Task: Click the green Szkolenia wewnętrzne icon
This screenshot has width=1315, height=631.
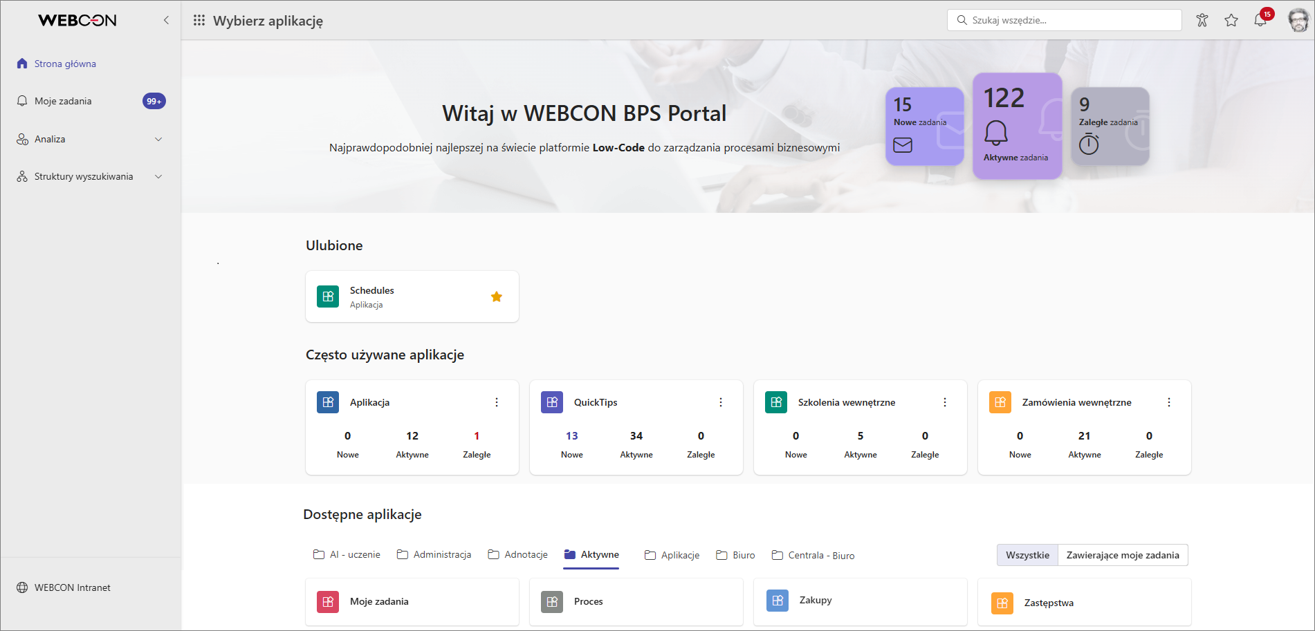Action: 776,402
